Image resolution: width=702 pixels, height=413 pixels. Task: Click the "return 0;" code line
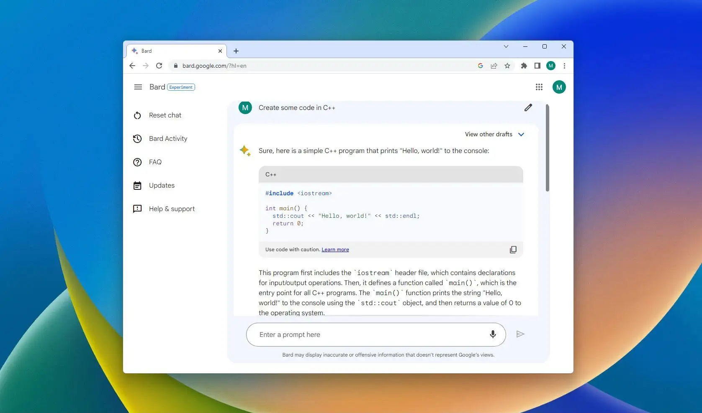288,224
